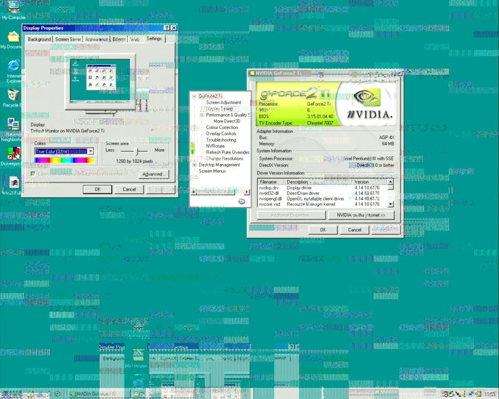The image size is (499, 399).
Task: Open the Colors dropdown showing True Color
Action: pyautogui.click(x=90, y=151)
